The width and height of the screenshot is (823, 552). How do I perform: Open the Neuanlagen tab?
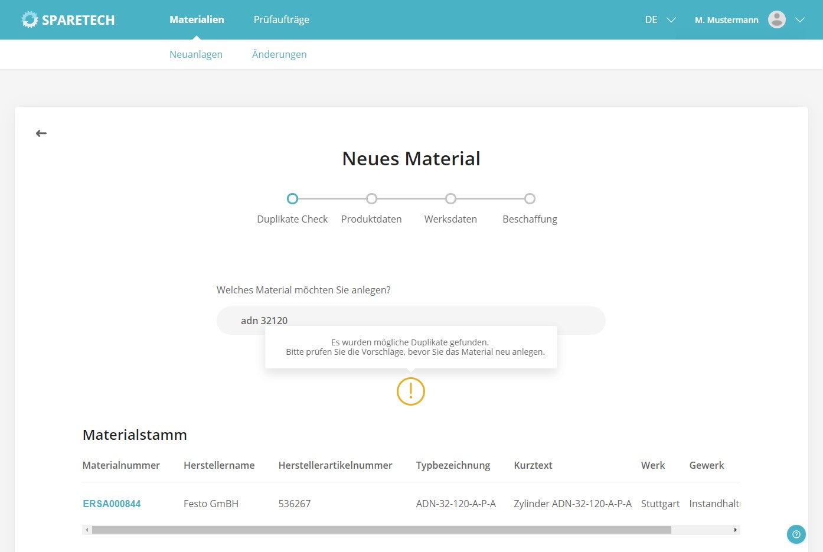coord(196,54)
